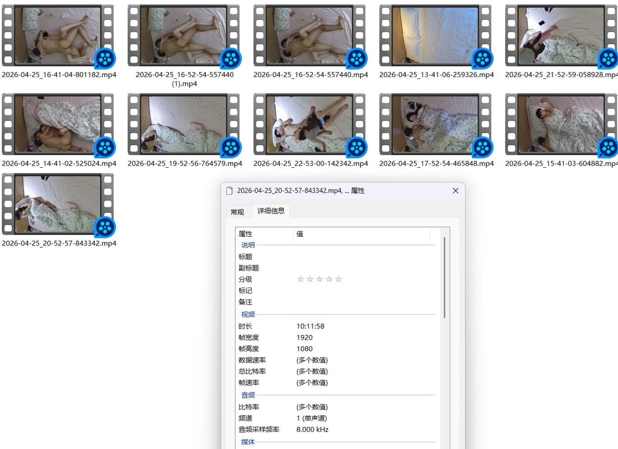Click the 帧高度 value 1080

pos(304,349)
